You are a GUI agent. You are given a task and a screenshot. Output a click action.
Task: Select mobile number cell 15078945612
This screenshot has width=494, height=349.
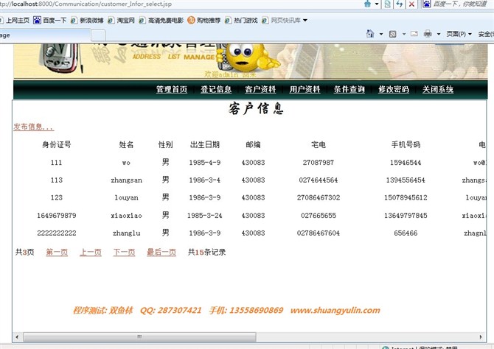tap(406, 197)
